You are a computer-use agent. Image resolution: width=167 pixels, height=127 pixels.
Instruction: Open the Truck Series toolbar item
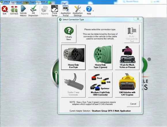pyautogui.click(x=54, y=11)
